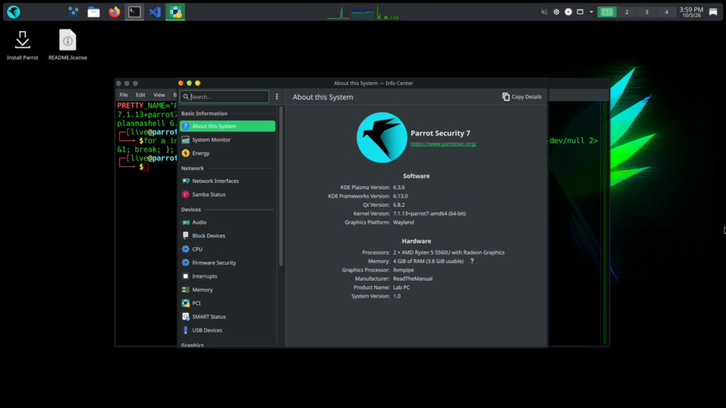This screenshot has height=408, width=726.
Task: Click the disc media tray icon
Action: (568, 12)
